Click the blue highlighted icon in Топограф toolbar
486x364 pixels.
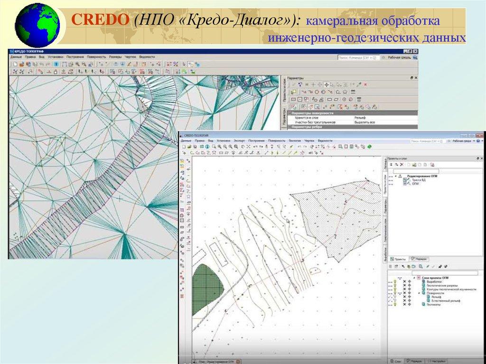coord(56,64)
